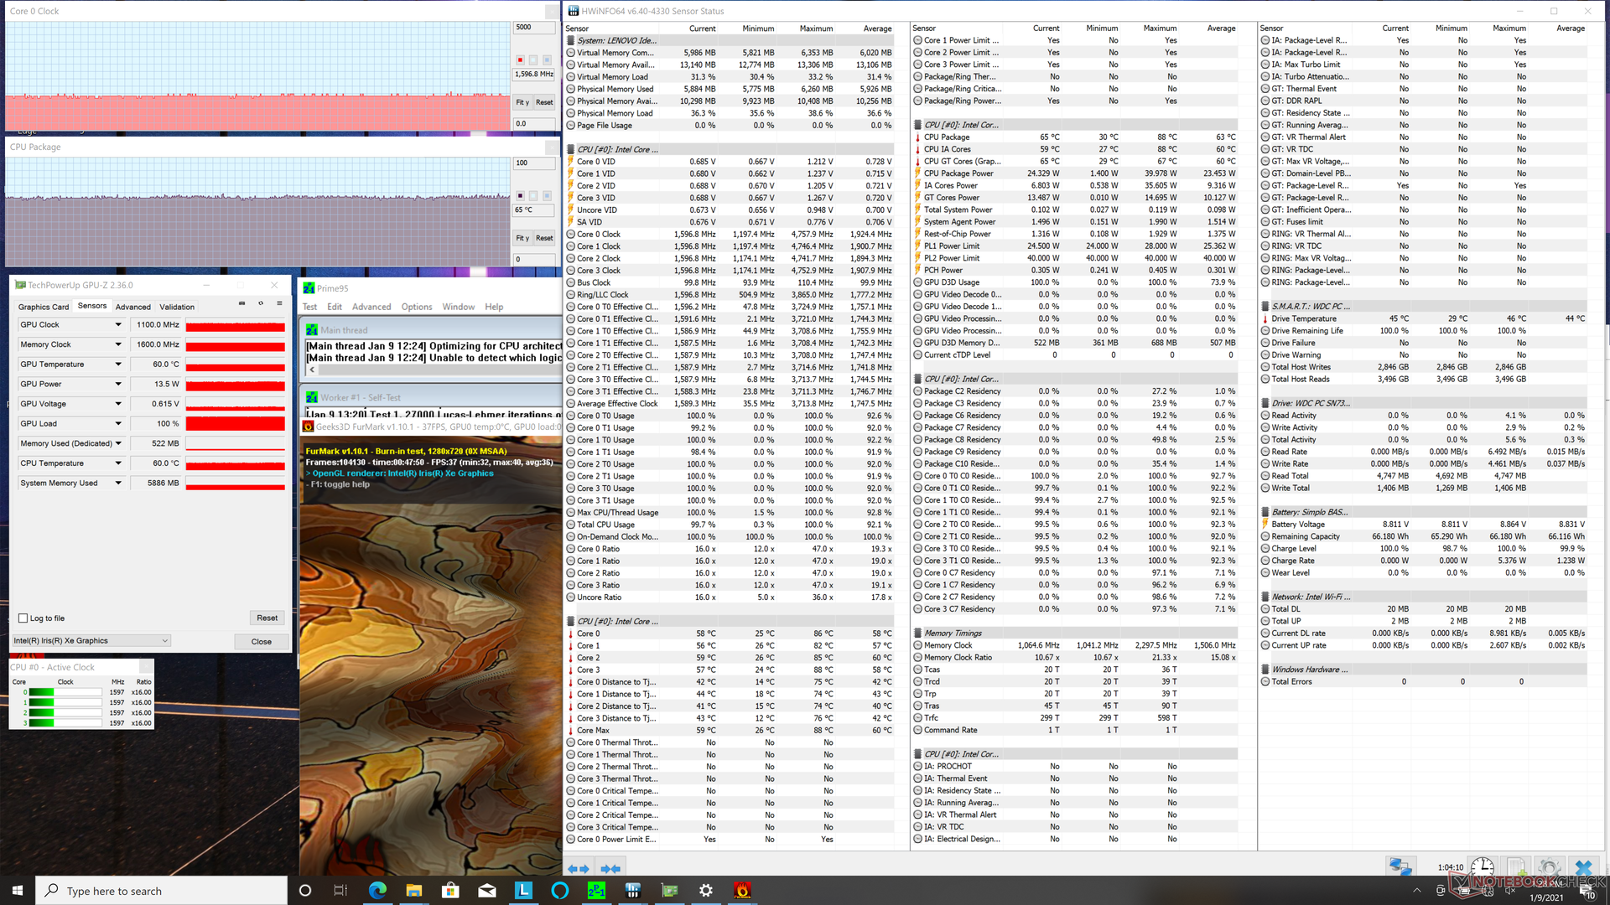The image size is (1610, 905).
Task: Click the muted volume icon in tray
Action: tap(1510, 891)
